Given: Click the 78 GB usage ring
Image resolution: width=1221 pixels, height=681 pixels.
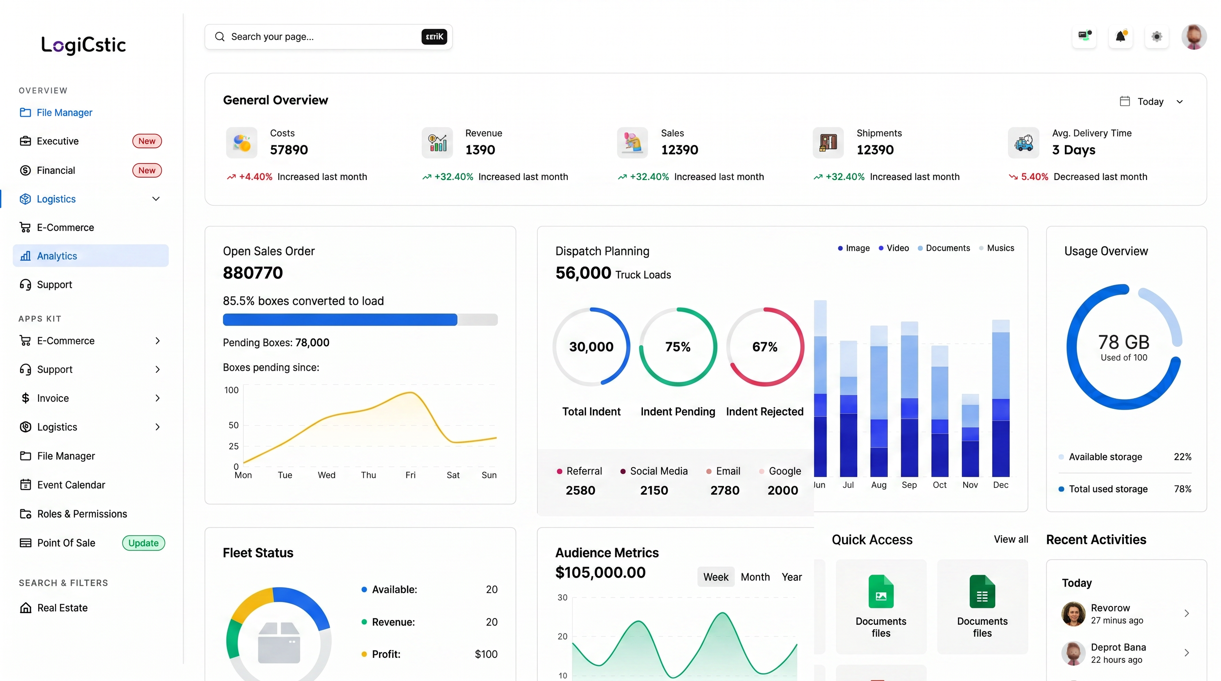Looking at the screenshot, I should pyautogui.click(x=1124, y=347).
